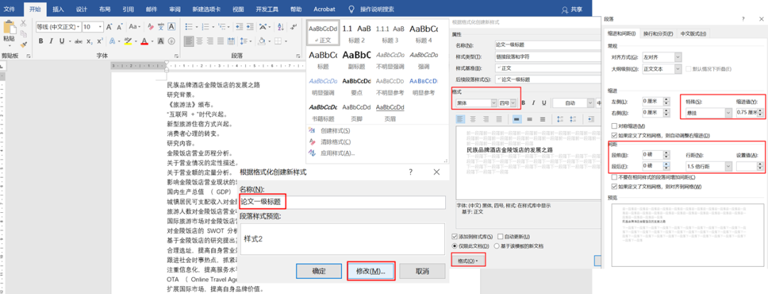Open the font size 10 dropdown
Image resolution: width=768 pixels, height=294 pixels.
tap(101, 27)
